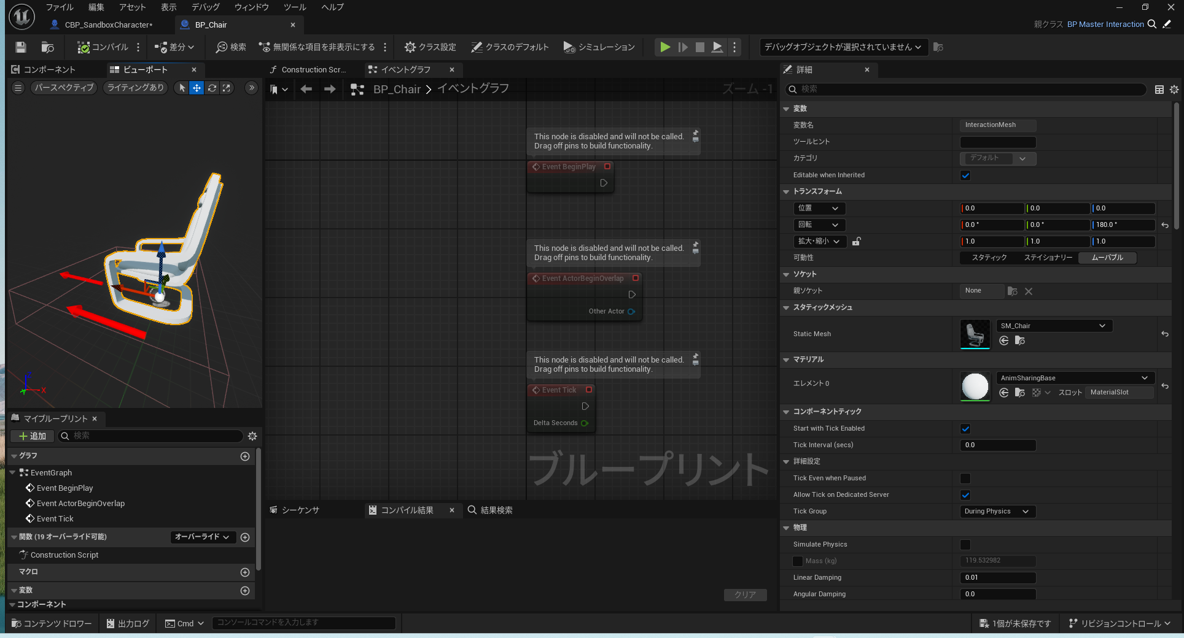The width and height of the screenshot is (1184, 638).
Task: Click the white material sphere thumbnail
Action: tap(975, 386)
